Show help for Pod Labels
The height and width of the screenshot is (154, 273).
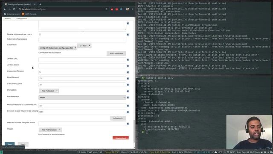click(x=128, y=91)
